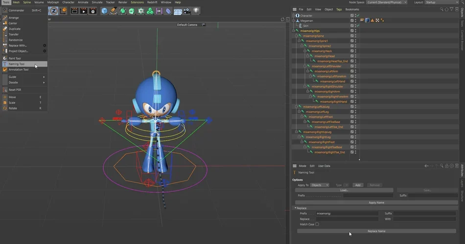
Task: Collapse mixamorig:LeftUpLeg tree node
Action: 296,107
